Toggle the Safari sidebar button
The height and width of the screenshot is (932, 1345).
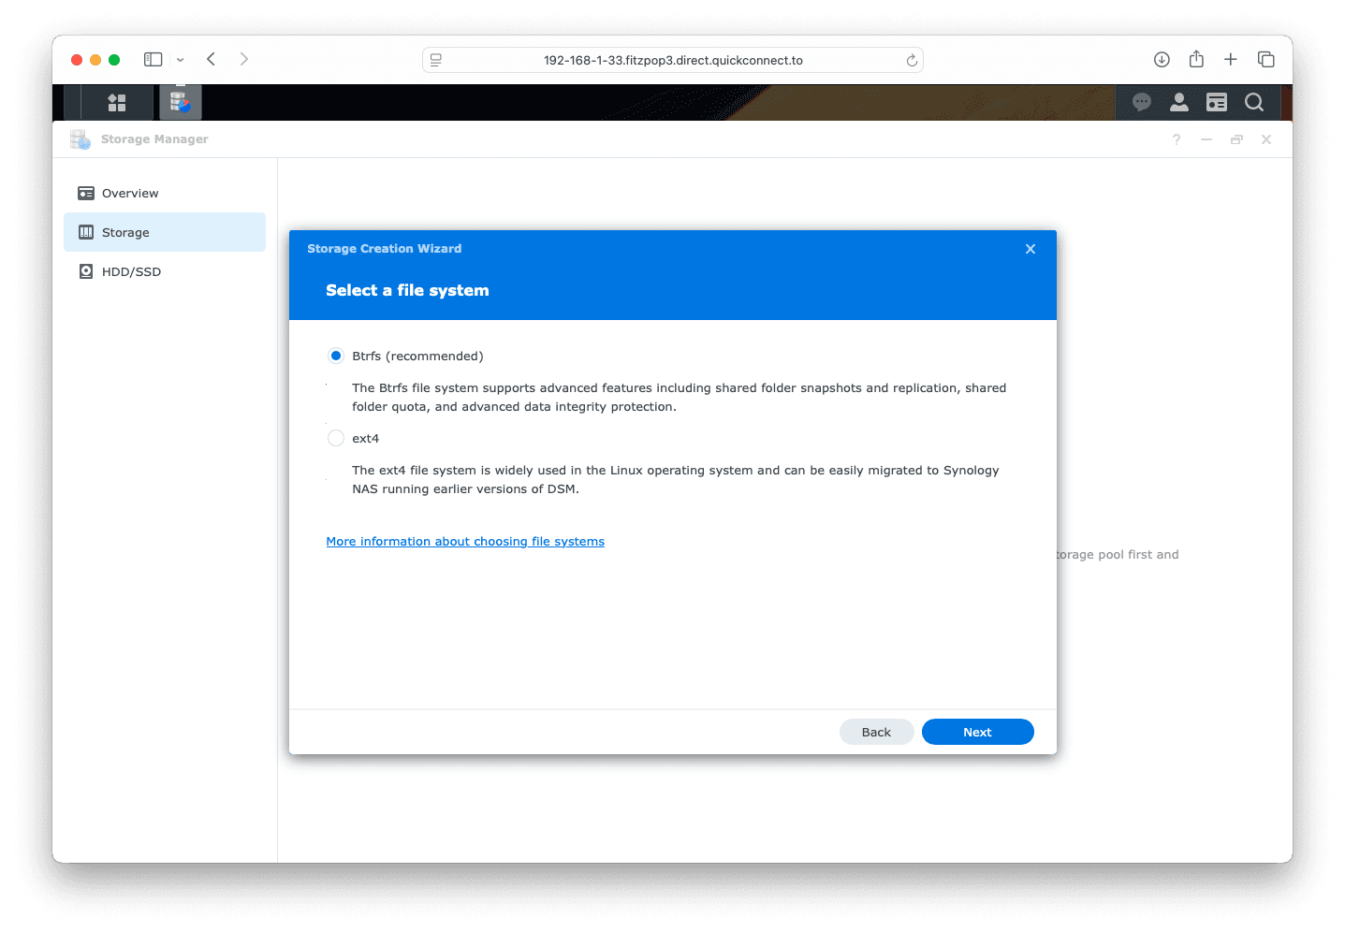point(153,60)
